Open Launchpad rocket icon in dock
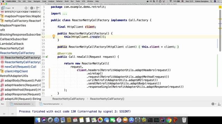 tap(50, 120)
